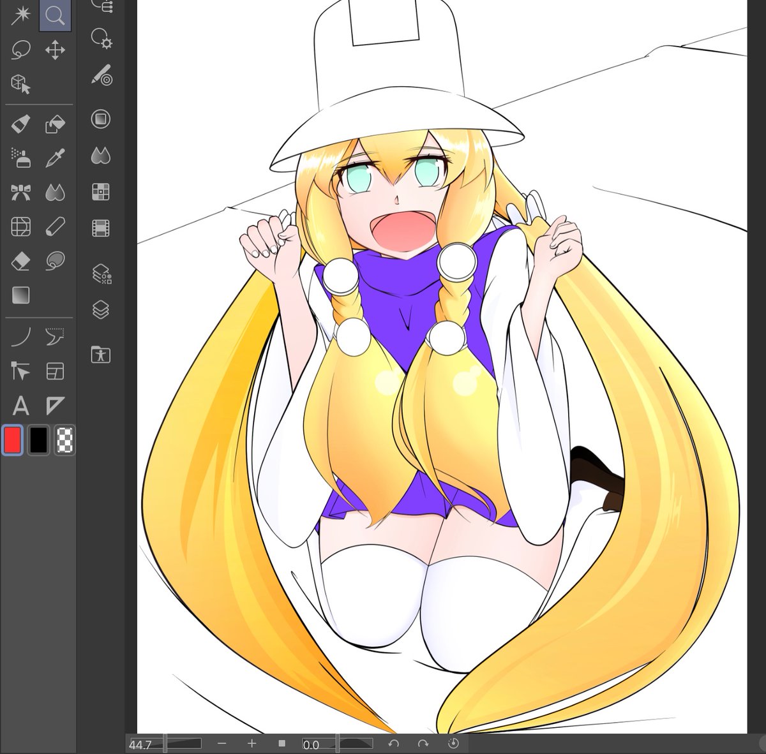Select the Auto select magic wand tool
Viewport: 766px width, 754px height.
coord(21,15)
